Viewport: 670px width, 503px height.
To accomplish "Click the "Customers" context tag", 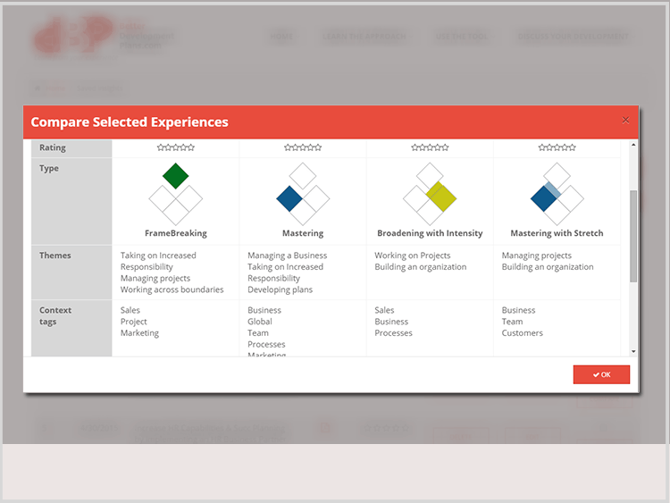I will click(522, 333).
